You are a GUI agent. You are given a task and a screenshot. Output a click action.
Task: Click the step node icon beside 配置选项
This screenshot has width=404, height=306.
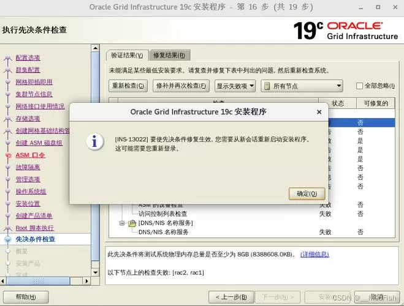pos(8,58)
